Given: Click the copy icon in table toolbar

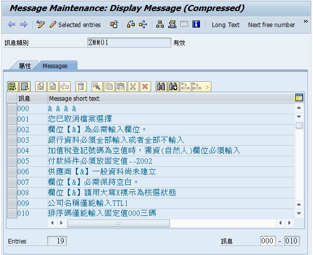Looking at the screenshot, I should (x=109, y=87).
